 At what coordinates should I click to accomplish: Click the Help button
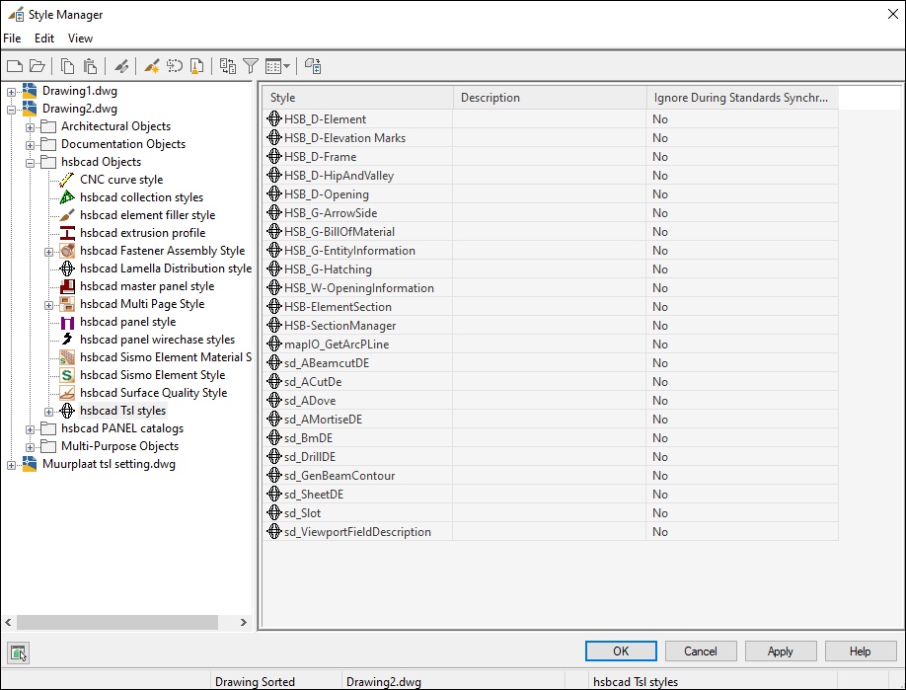tap(860, 652)
